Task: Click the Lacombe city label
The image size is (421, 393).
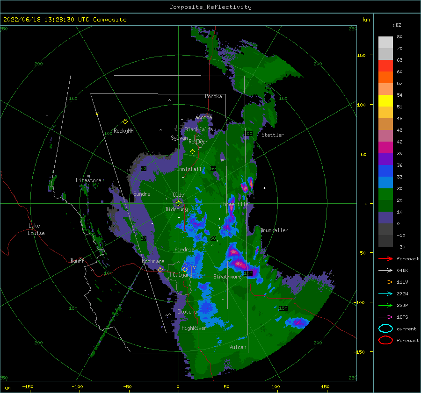Action: (202, 117)
